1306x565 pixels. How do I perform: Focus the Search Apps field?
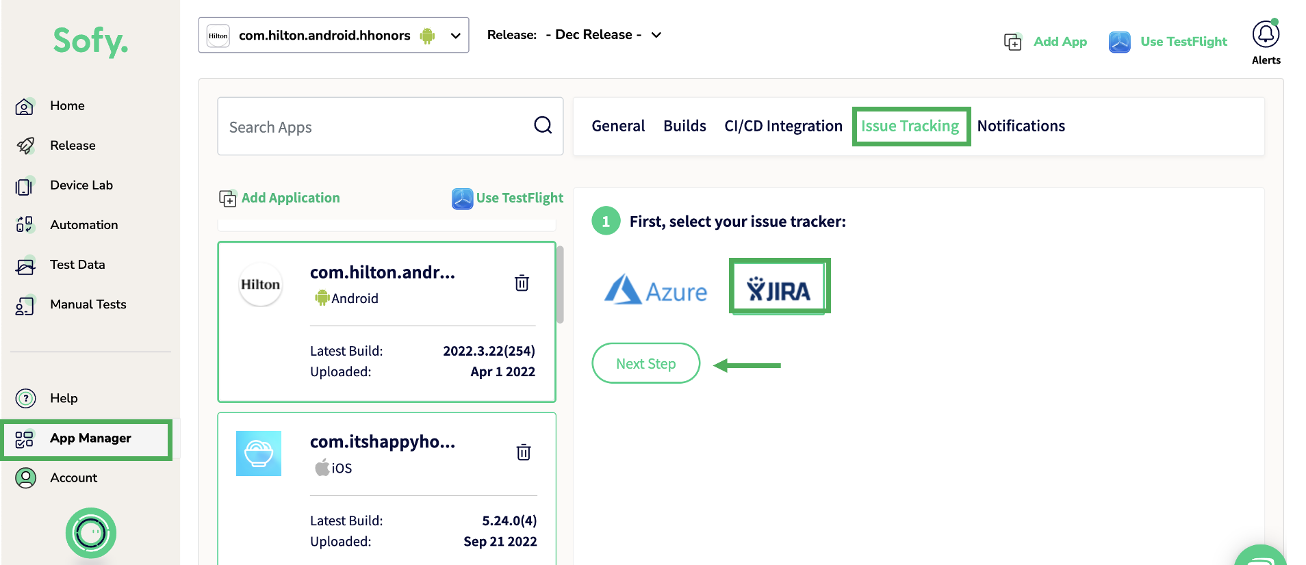point(390,126)
